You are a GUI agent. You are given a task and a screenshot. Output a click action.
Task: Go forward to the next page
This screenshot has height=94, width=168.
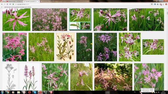(x=4, y=4)
